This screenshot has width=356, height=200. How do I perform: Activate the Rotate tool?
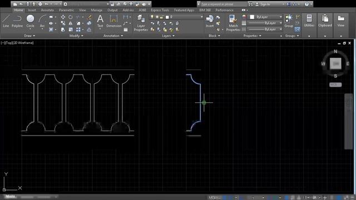pyautogui.click(x=71, y=17)
